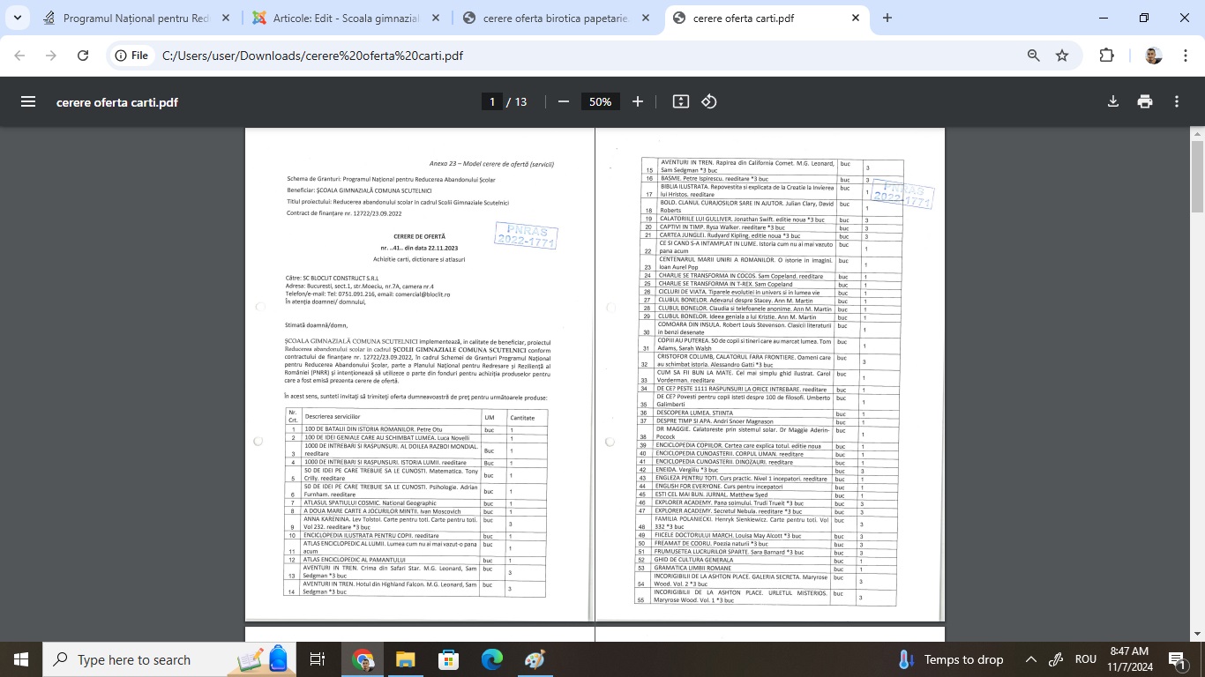Image resolution: width=1205 pixels, height=677 pixels.
Task: Expand the tab search dropdown arrow
Action: pyautogui.click(x=19, y=18)
